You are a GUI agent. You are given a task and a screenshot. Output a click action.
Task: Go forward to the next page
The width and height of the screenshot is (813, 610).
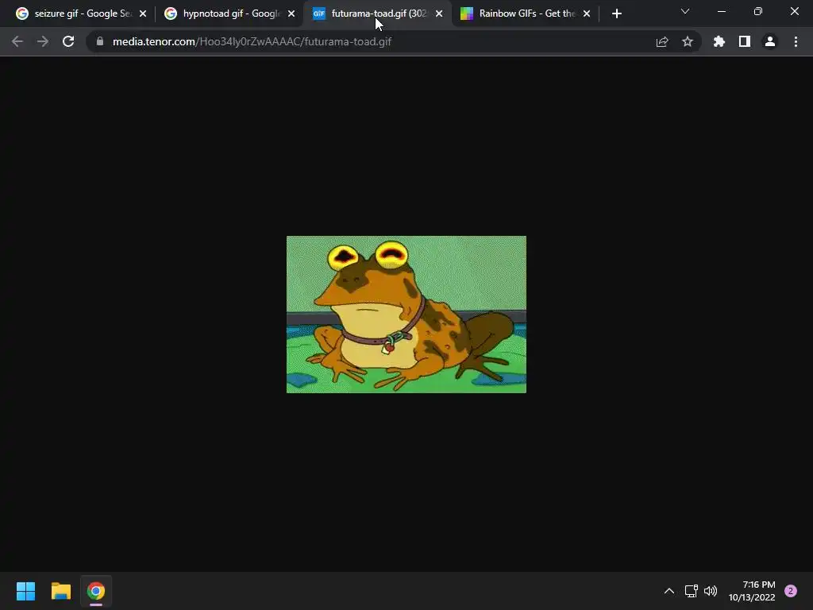43,41
